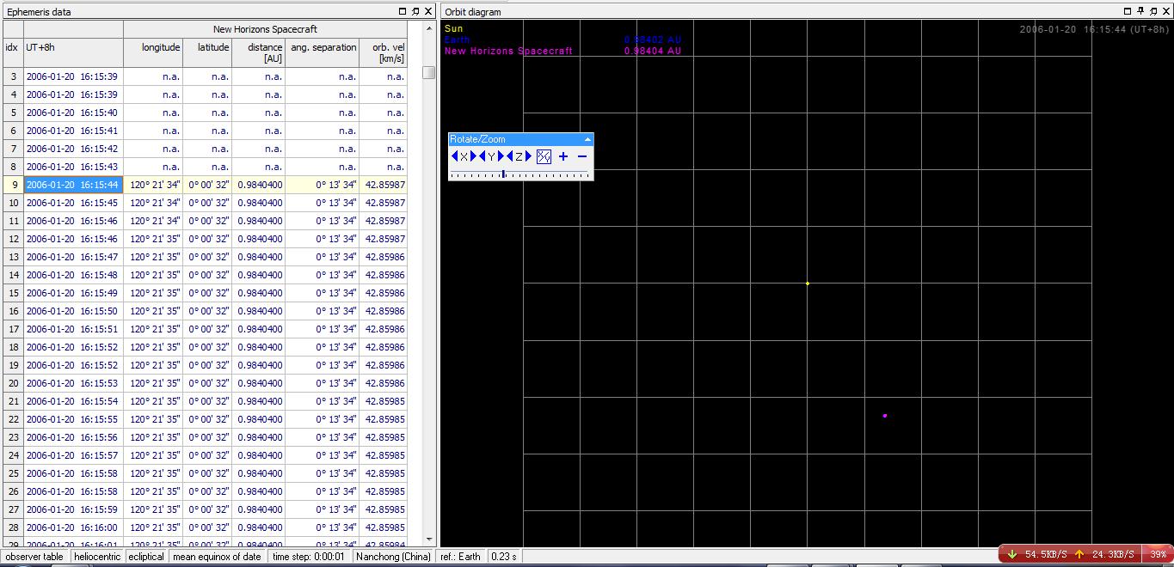Zoom out with the minus icon

pyautogui.click(x=582, y=156)
